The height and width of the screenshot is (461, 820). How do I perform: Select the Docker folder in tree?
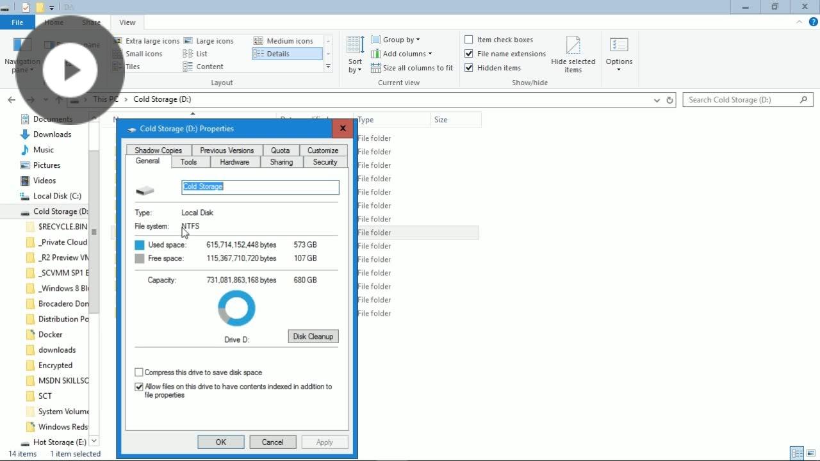(x=50, y=334)
